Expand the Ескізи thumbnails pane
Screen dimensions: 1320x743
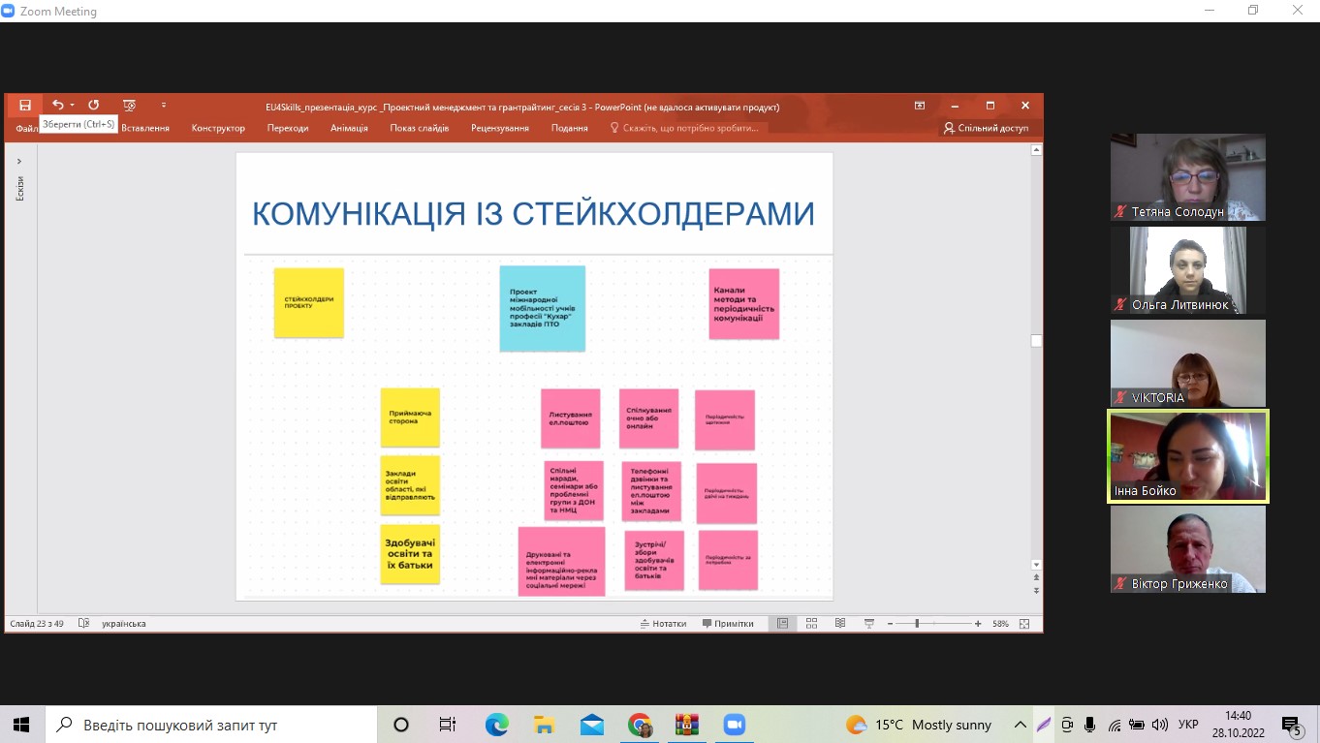coord(19,162)
